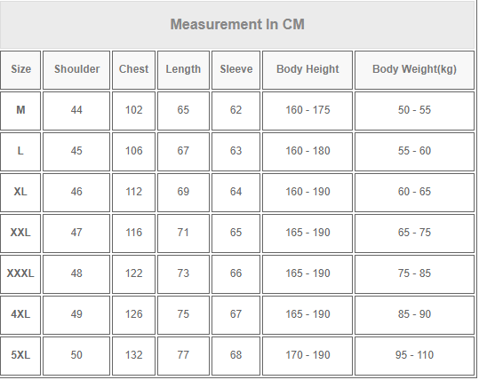Click the body height 160 - 180 cell
The height and width of the screenshot is (380, 479).
click(307, 152)
